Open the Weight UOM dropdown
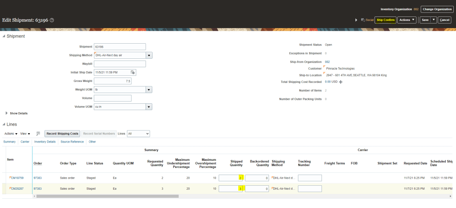 tap(149, 90)
